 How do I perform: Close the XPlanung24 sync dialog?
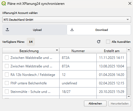pos(130,3)
